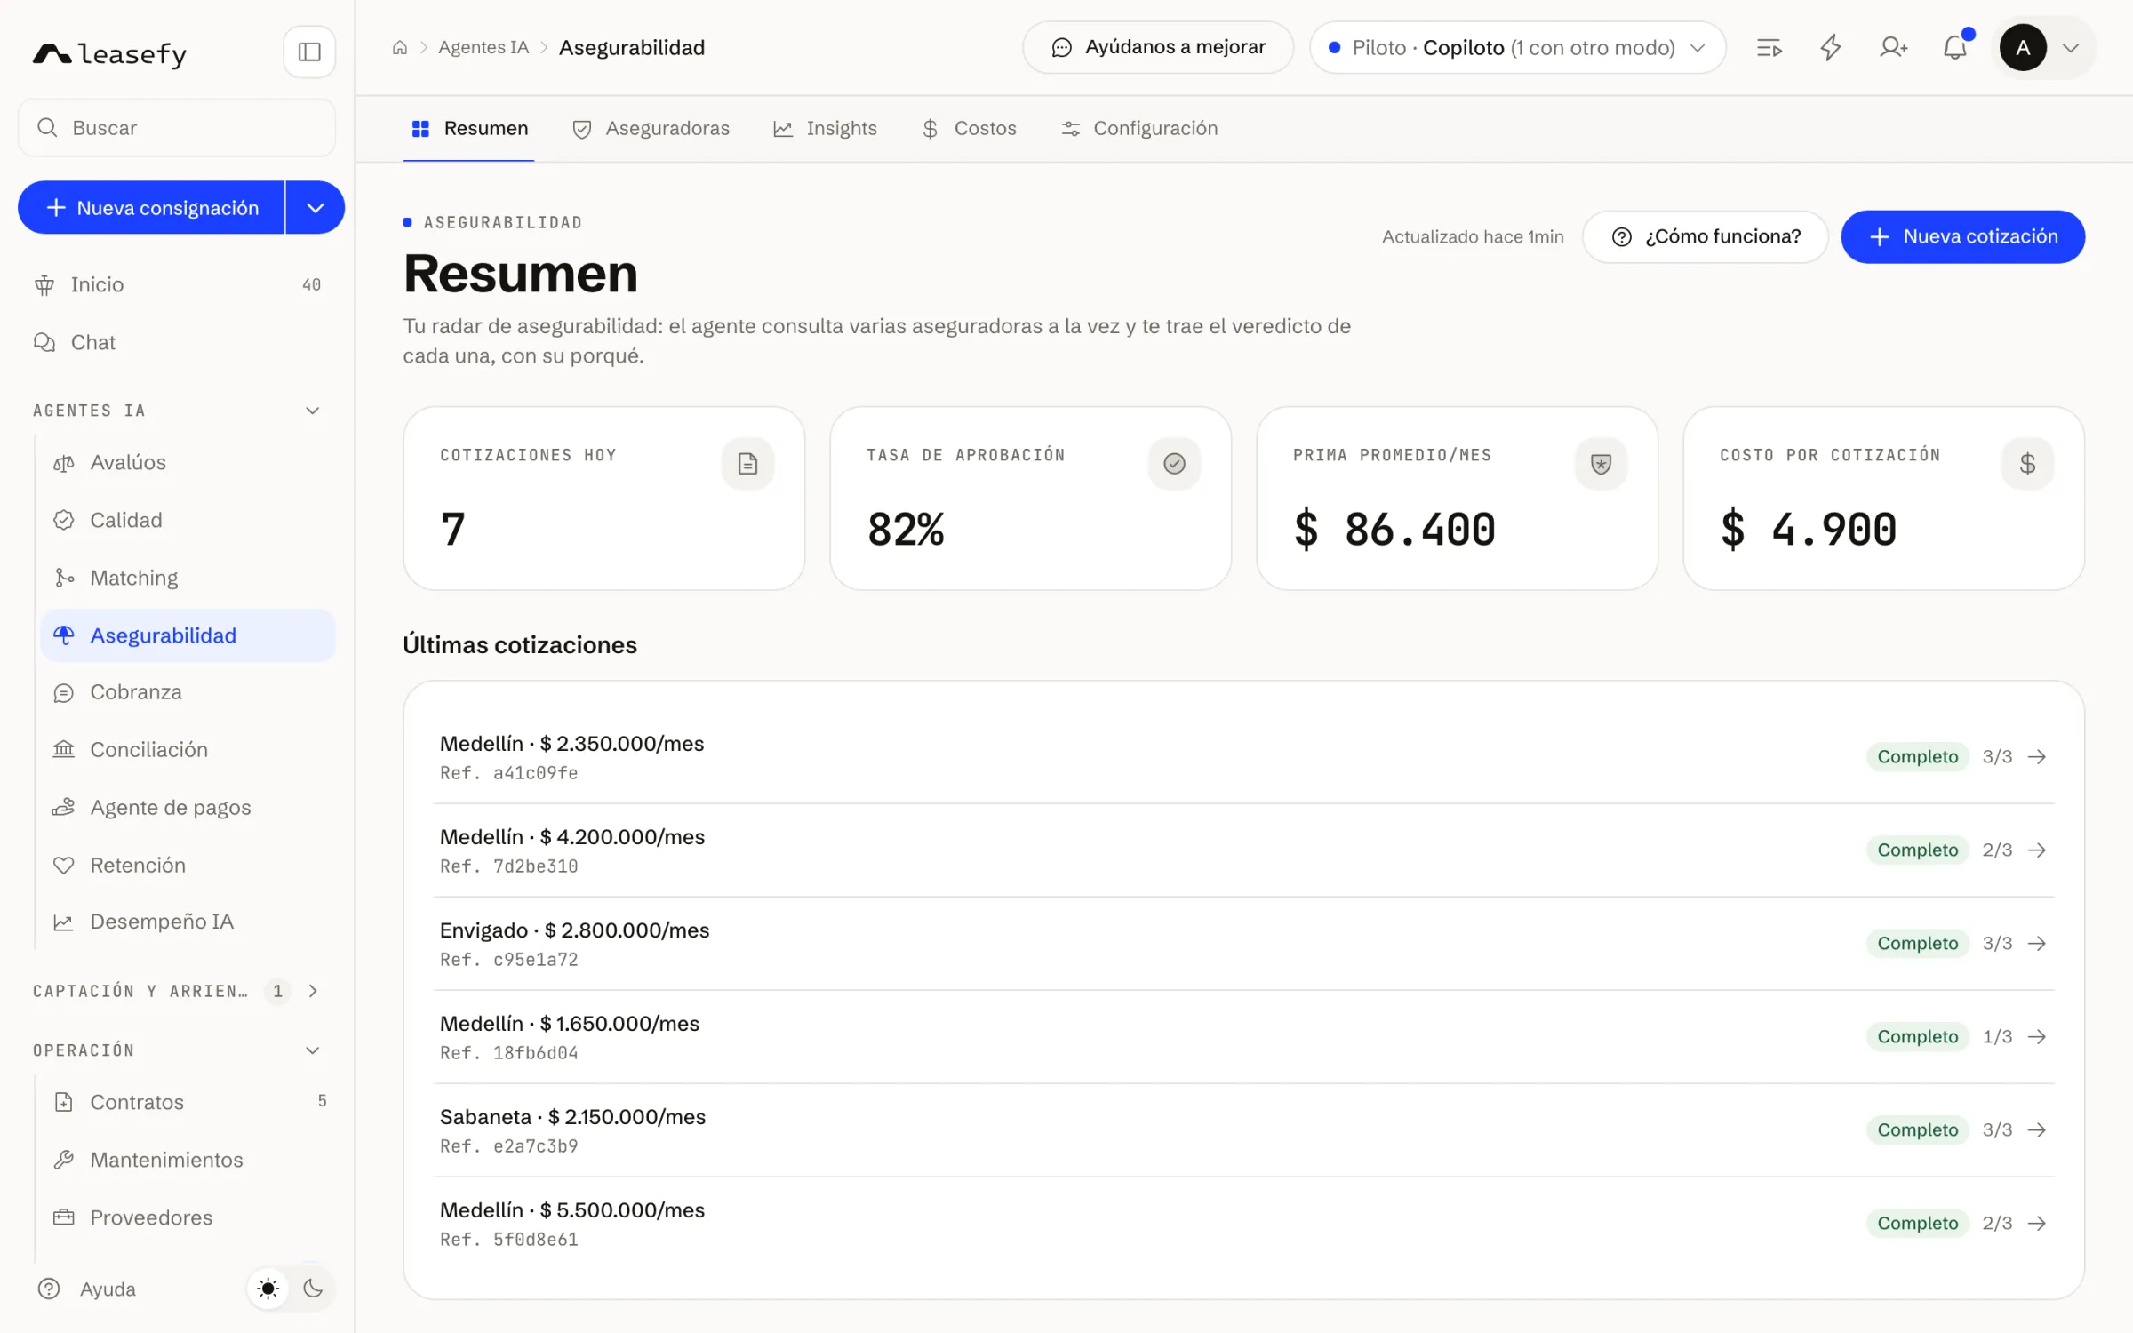This screenshot has width=2133, height=1333.
Task: Collapse the sidebar panel icon
Action: tap(309, 52)
